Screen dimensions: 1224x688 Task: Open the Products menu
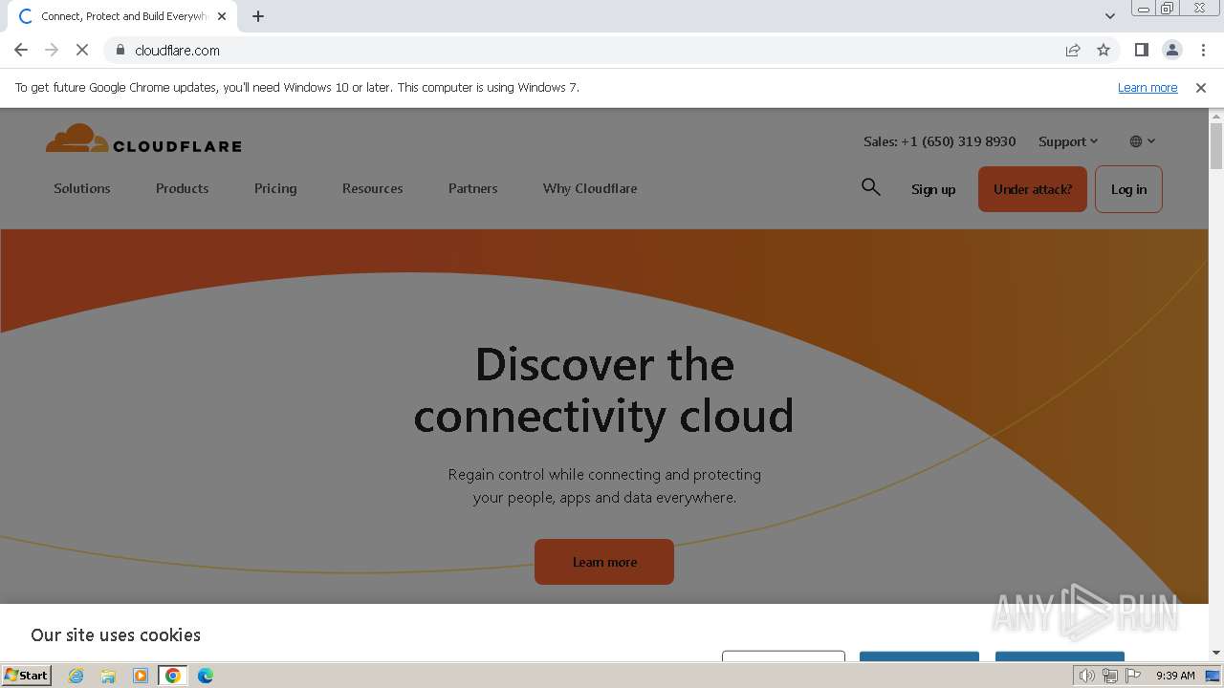pyautogui.click(x=182, y=188)
